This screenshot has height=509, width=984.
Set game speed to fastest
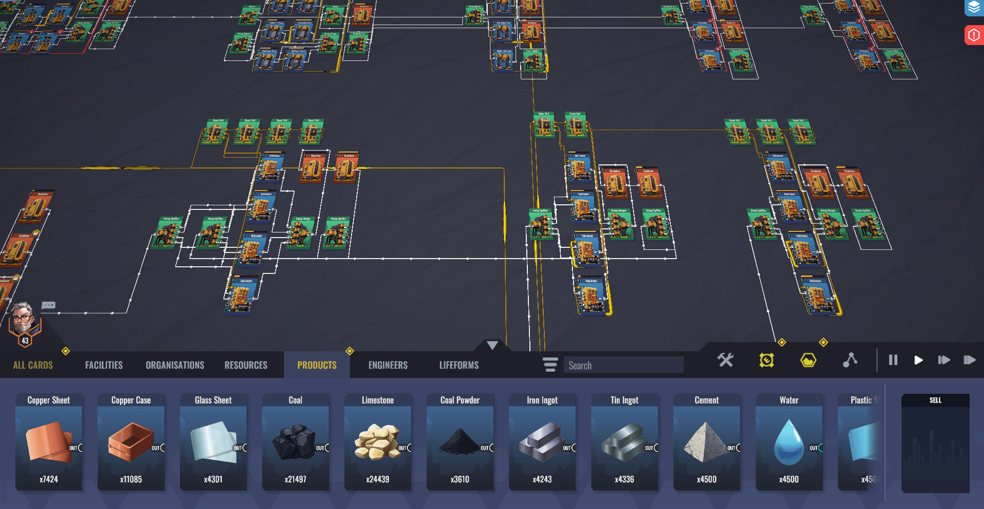(x=969, y=360)
